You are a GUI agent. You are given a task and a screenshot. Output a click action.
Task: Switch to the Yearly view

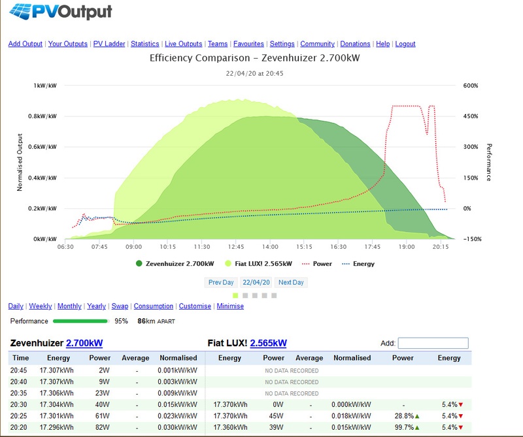click(x=96, y=306)
